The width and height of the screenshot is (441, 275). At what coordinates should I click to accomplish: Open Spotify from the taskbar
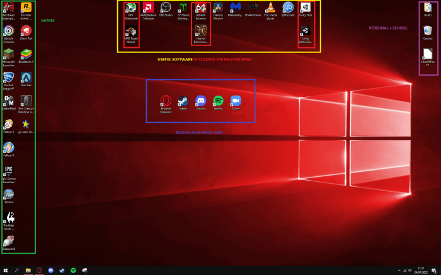coord(73,270)
